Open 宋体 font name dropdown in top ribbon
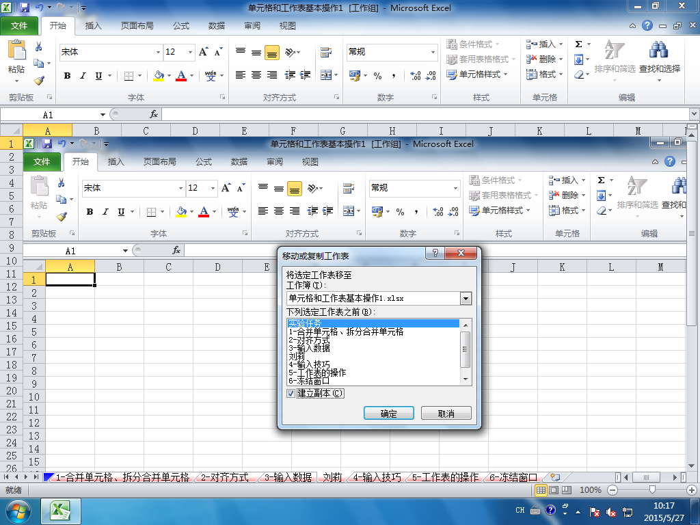The image size is (700, 525). pos(158,52)
